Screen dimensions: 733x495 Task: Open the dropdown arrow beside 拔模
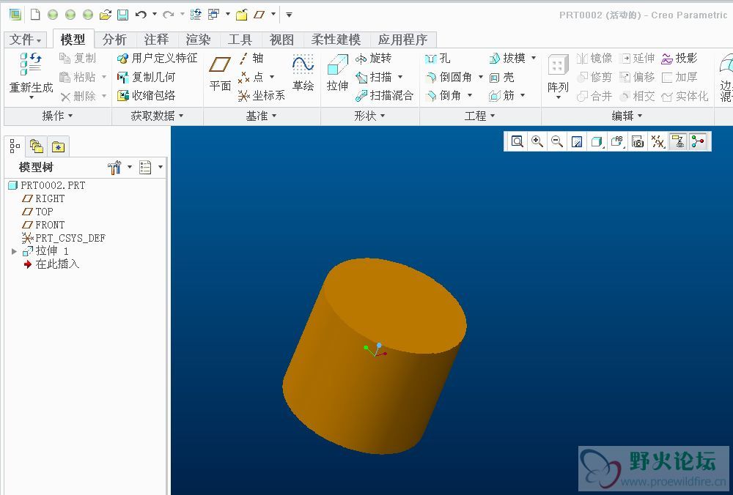coord(534,59)
